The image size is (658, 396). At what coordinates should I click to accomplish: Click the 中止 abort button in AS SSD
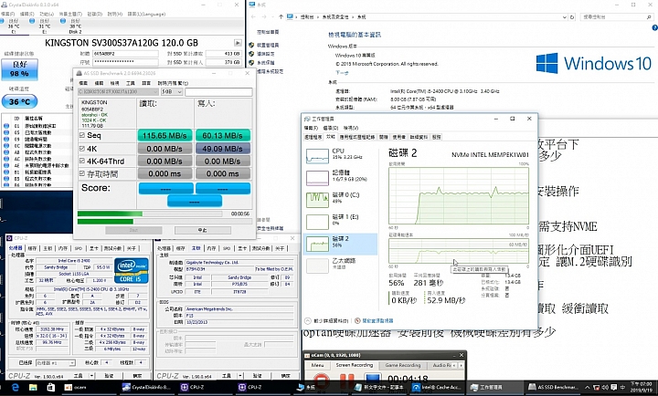[x=203, y=230]
